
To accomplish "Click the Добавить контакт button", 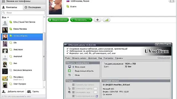I will 13,92.
